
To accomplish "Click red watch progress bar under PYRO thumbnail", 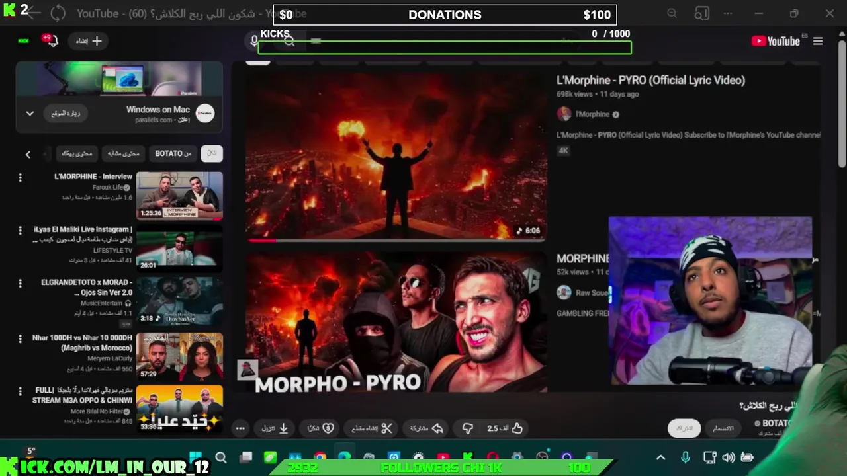I will click(262, 240).
